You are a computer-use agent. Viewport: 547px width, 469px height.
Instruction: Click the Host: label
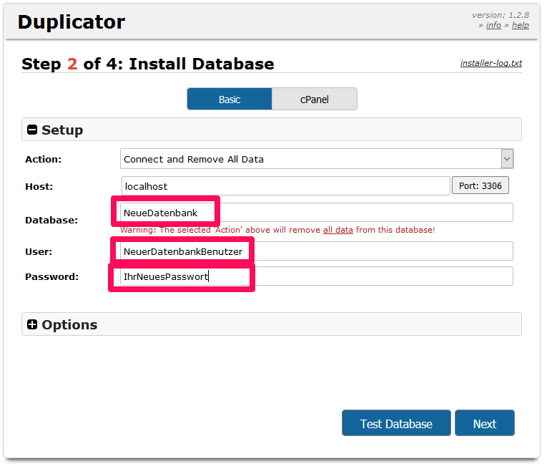pyautogui.click(x=39, y=186)
